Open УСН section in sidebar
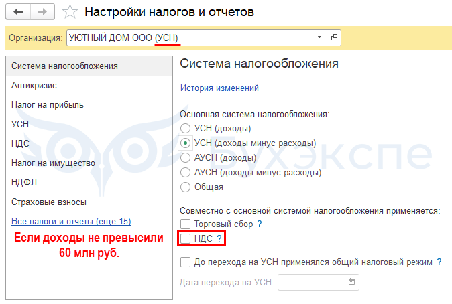Viewport: 452px width, 304px height. click(89, 124)
